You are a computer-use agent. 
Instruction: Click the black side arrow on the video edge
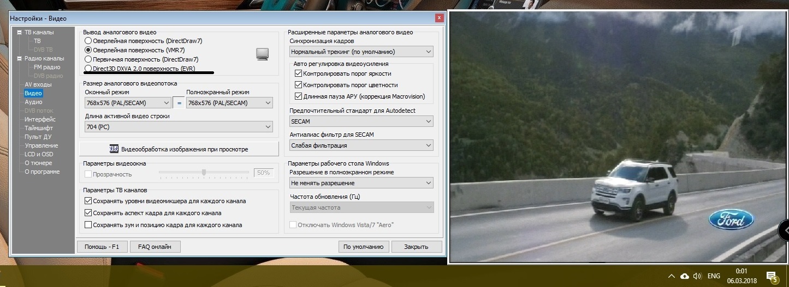[784, 230]
